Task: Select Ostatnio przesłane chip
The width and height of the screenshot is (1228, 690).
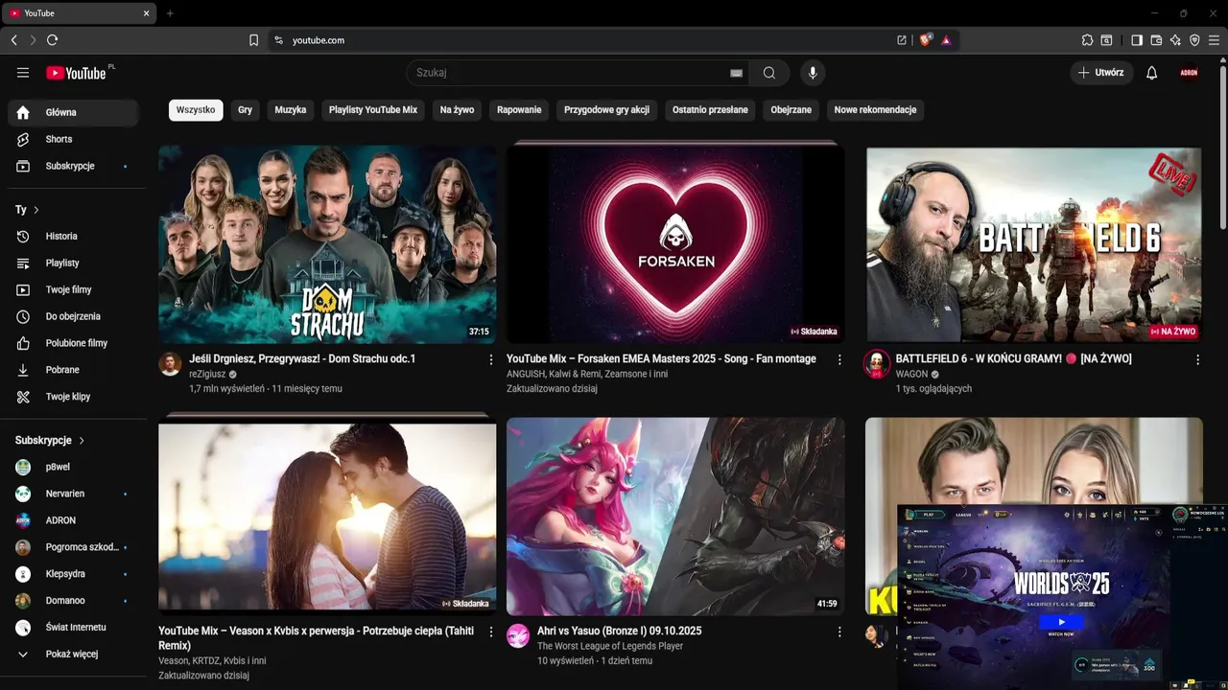Action: (x=710, y=110)
